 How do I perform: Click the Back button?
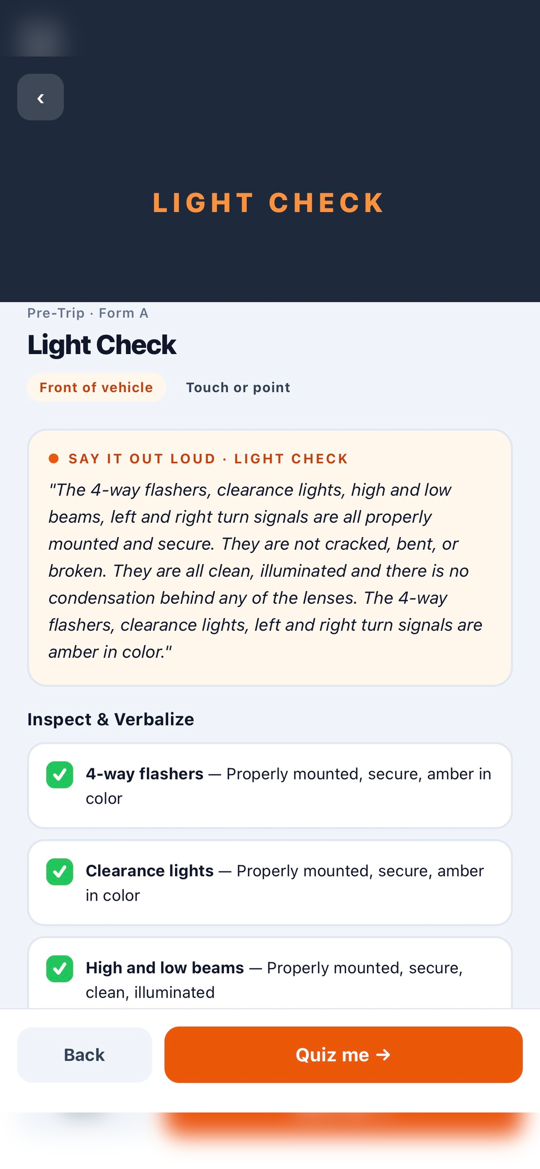[84, 1055]
